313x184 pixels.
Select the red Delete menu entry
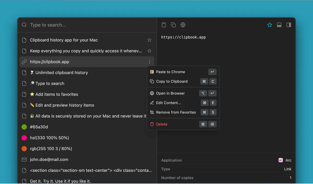click(x=183, y=124)
